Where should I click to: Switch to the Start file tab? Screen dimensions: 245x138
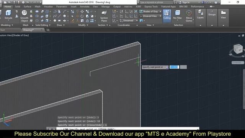pos(3,30)
